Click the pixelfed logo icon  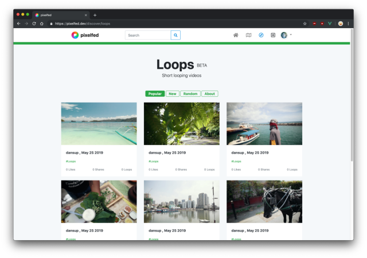click(x=75, y=35)
